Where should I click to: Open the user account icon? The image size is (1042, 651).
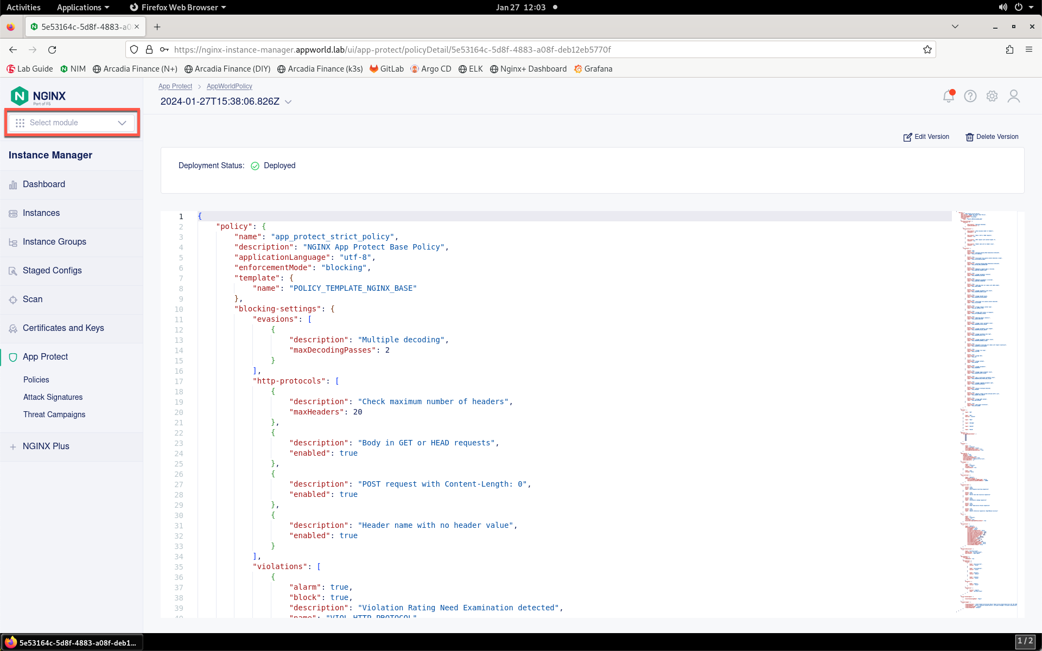1014,96
